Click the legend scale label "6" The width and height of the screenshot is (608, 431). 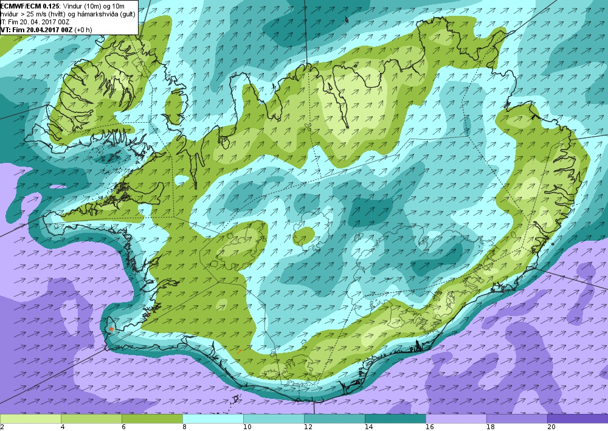click(123, 427)
